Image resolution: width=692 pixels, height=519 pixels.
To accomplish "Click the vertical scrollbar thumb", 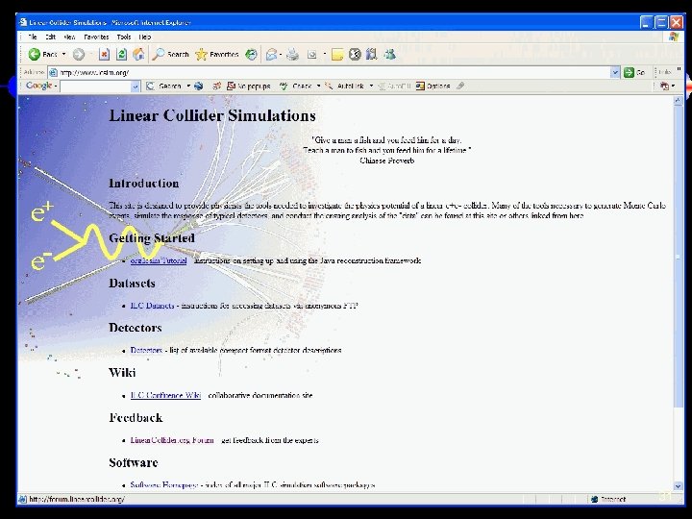I will [679, 257].
